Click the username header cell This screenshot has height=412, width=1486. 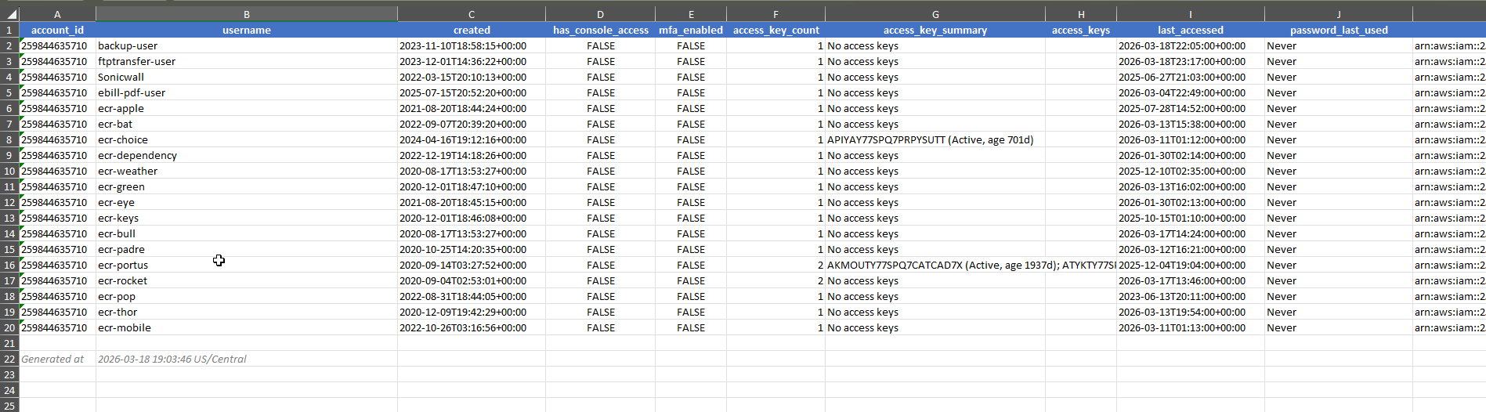(247, 30)
